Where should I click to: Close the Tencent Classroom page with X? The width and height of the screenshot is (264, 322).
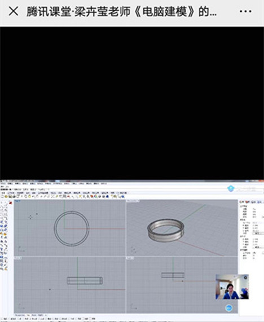pyautogui.click(x=14, y=11)
